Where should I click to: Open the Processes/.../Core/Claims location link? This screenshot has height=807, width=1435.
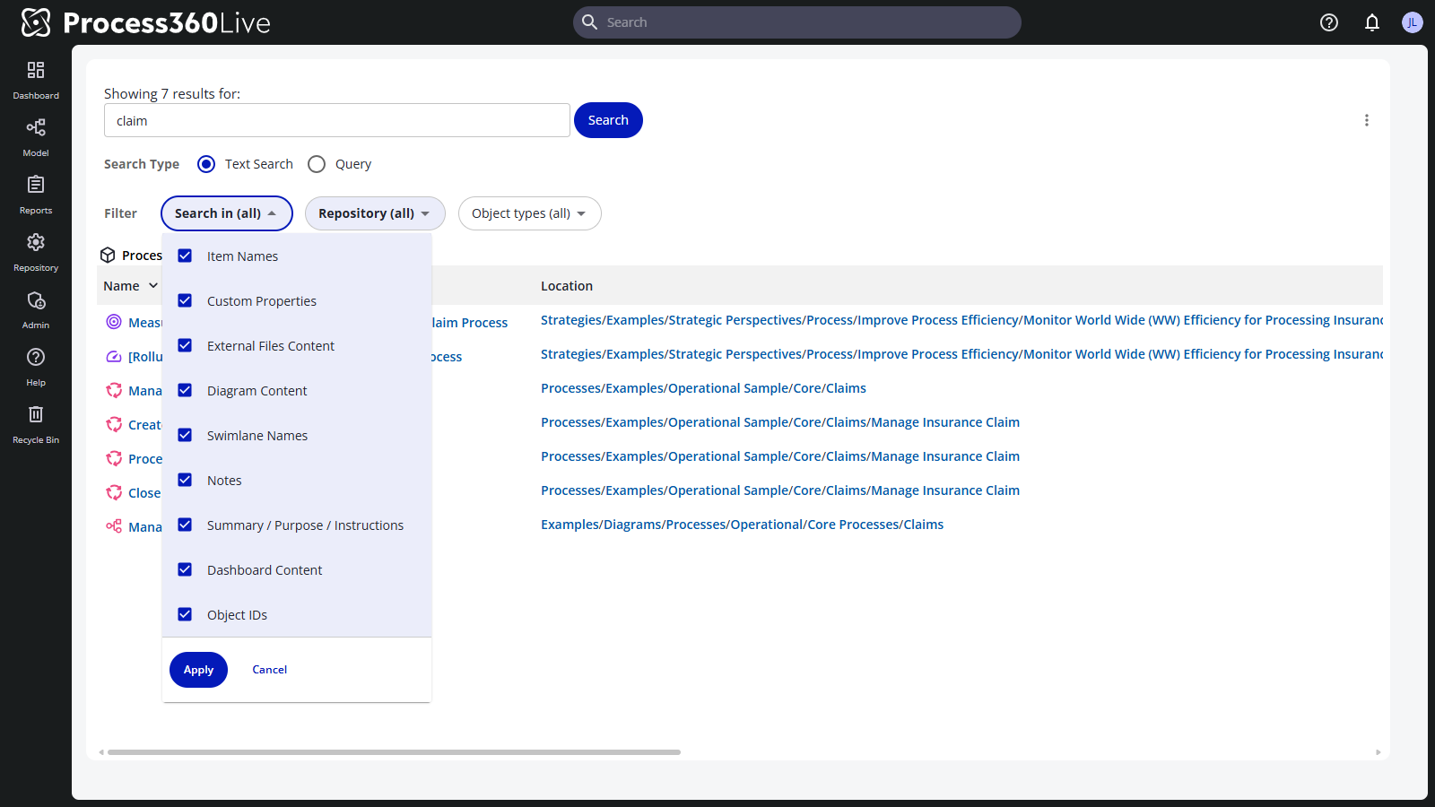[x=703, y=388]
